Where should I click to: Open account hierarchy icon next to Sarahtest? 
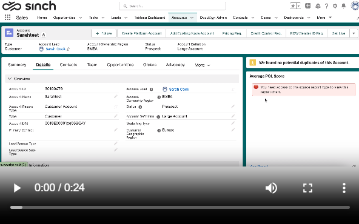pos(44,35)
